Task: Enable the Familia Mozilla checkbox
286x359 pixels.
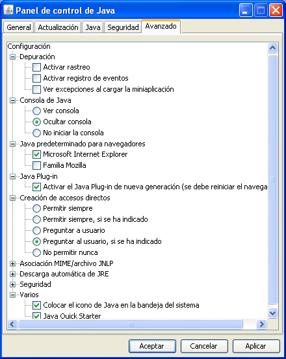Action: (36, 165)
